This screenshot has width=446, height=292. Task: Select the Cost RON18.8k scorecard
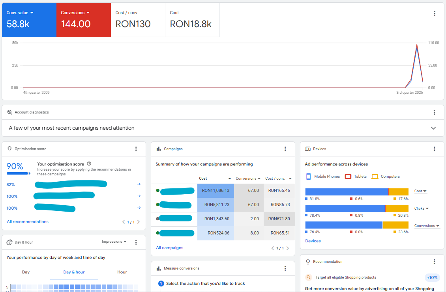[x=192, y=20]
